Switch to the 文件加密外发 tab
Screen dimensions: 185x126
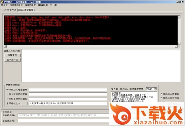click(x=9, y=10)
